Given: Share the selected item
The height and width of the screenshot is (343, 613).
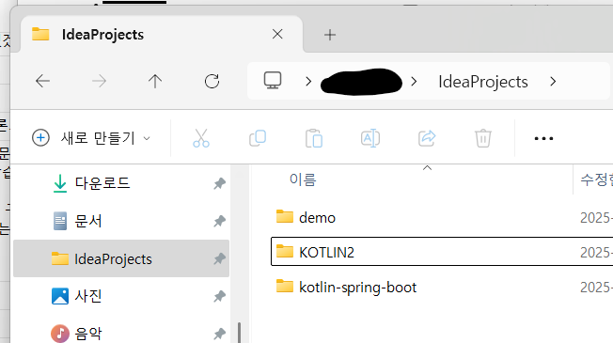Looking at the screenshot, I should 427,138.
